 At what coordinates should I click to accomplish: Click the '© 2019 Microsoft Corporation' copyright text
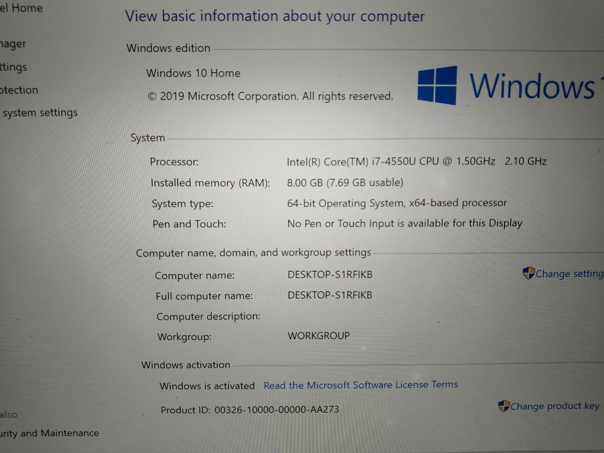[x=271, y=96]
